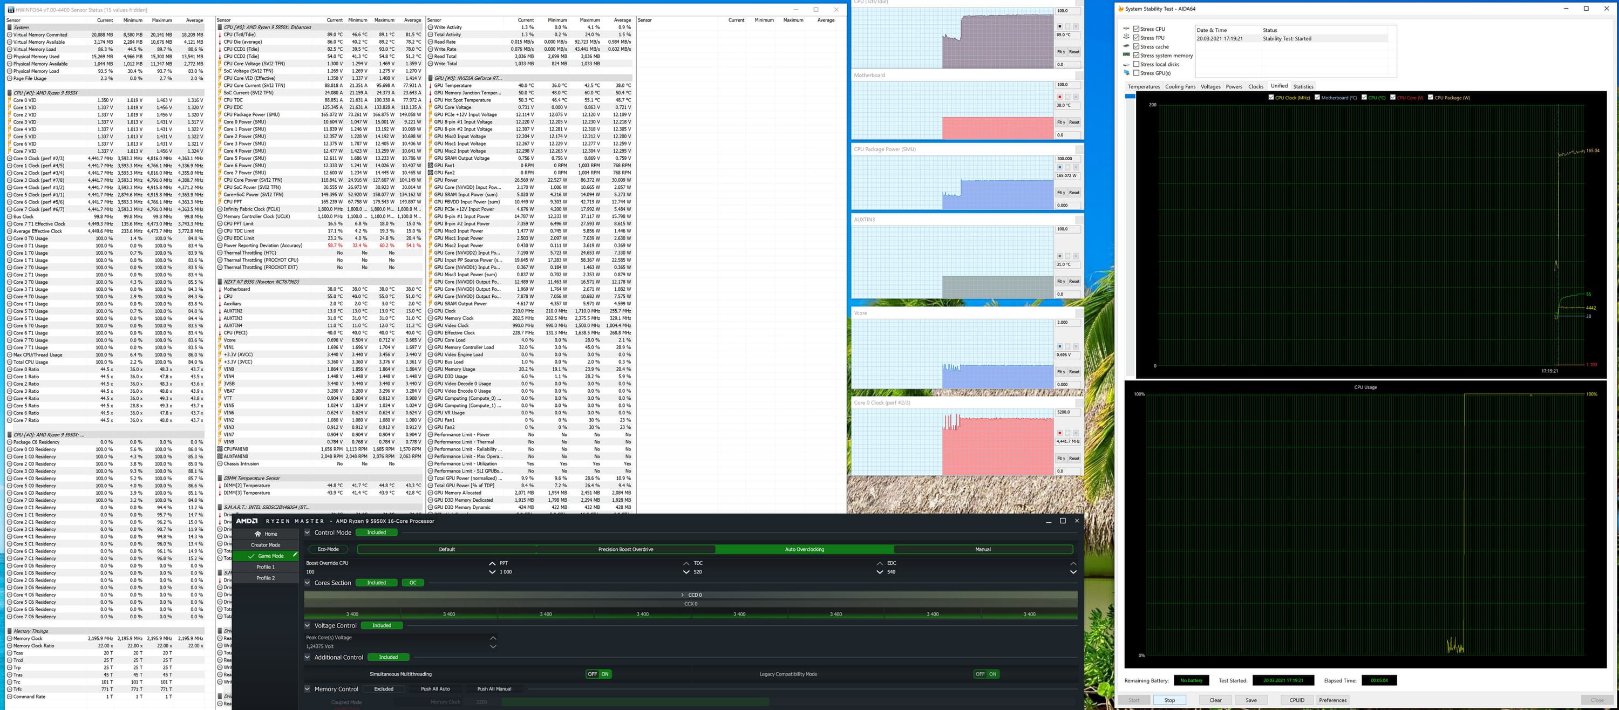Click the Game Mode edit pencil icon

click(294, 555)
